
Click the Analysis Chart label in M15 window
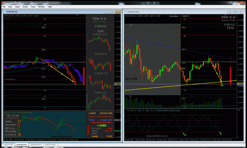pos(228,20)
